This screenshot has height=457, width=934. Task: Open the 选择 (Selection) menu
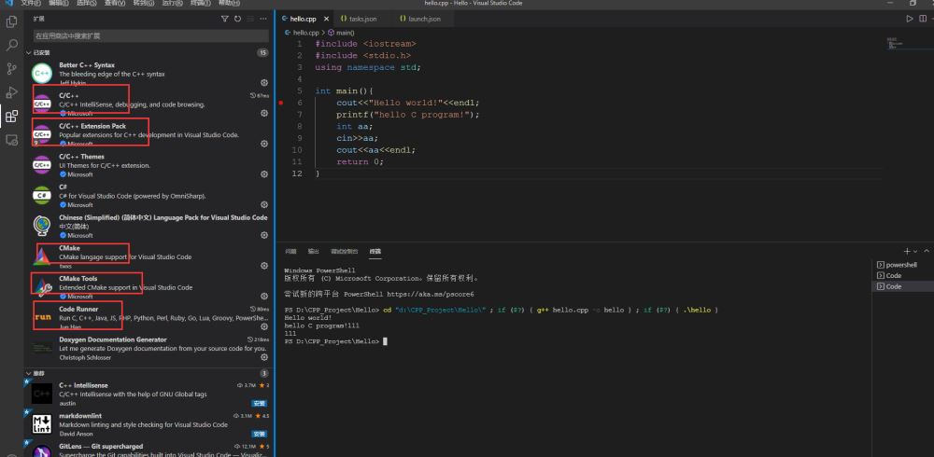point(87,3)
